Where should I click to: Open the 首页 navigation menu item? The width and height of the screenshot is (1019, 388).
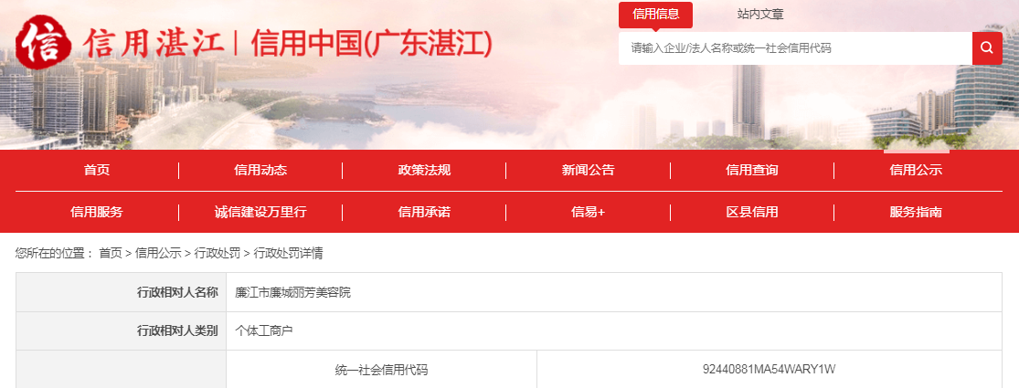97,170
